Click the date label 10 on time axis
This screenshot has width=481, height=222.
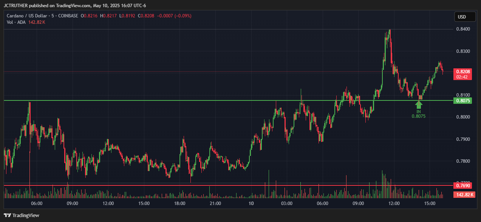(251, 203)
